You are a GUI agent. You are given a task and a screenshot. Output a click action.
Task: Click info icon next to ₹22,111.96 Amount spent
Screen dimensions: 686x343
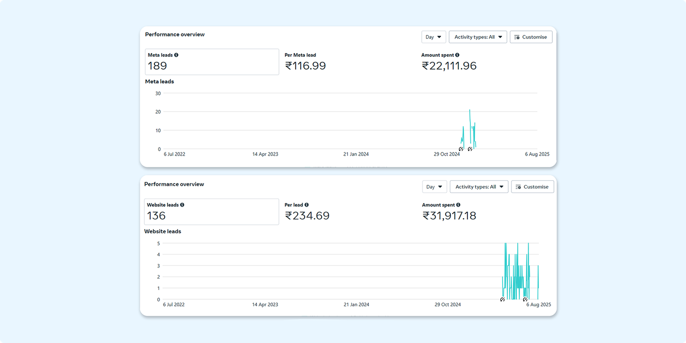tap(457, 55)
